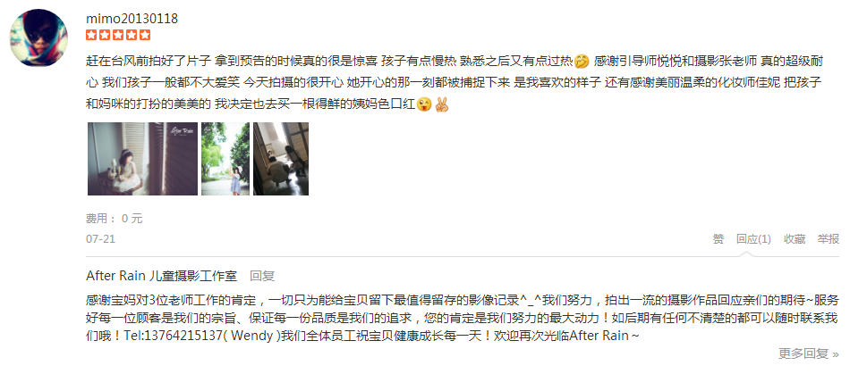Open After Rain 儿童摄影工作室 page
The image size is (850, 374).
coord(162,276)
